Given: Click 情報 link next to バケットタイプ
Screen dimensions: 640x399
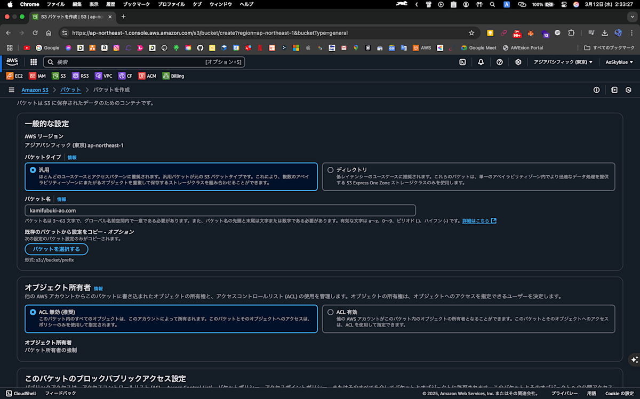Looking at the screenshot, I should (x=72, y=158).
